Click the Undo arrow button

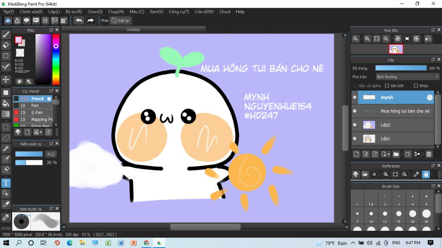[x=79, y=21]
